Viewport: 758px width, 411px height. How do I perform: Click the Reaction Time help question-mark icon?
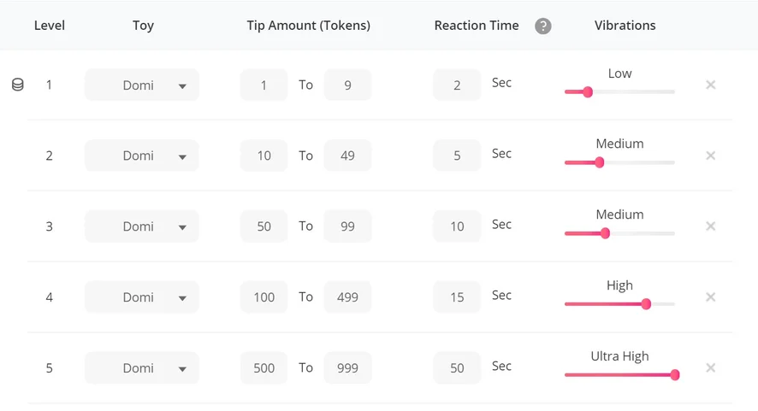[542, 26]
